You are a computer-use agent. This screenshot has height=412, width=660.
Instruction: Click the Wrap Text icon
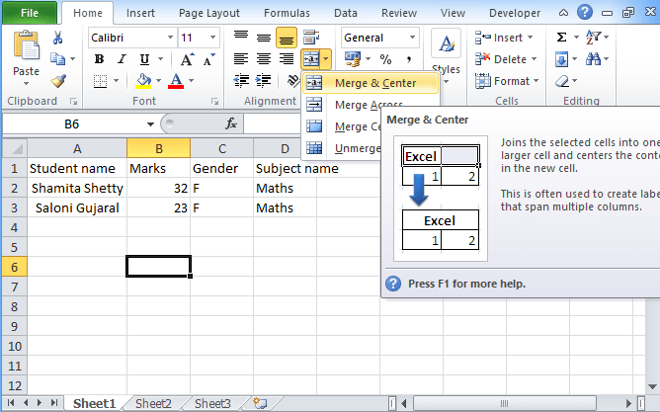(311, 38)
